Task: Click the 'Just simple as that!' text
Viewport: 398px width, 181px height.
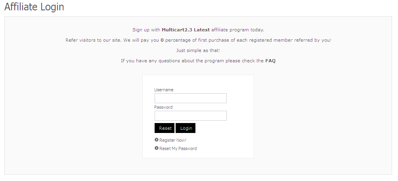Action: (x=198, y=50)
